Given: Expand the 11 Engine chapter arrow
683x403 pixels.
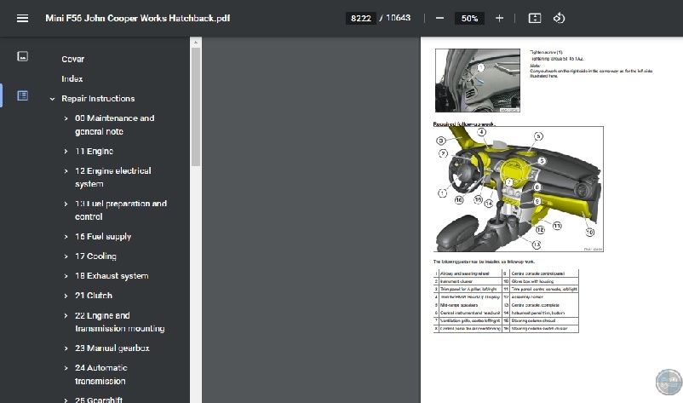Looking at the screenshot, I should point(66,151).
